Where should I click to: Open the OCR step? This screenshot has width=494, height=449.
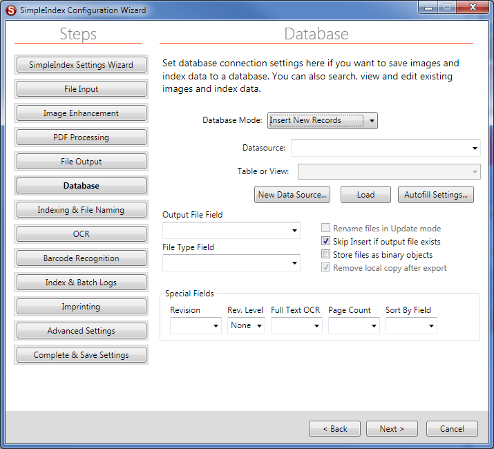tap(82, 234)
